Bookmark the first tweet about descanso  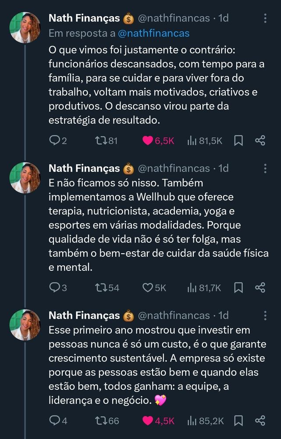238,140
